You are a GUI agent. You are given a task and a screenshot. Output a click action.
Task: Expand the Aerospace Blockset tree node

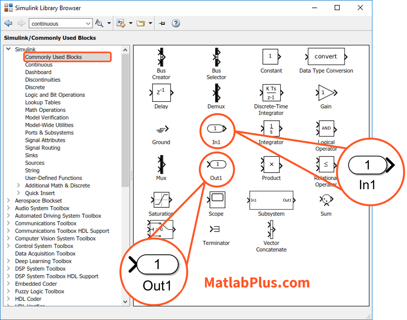tap(9, 200)
